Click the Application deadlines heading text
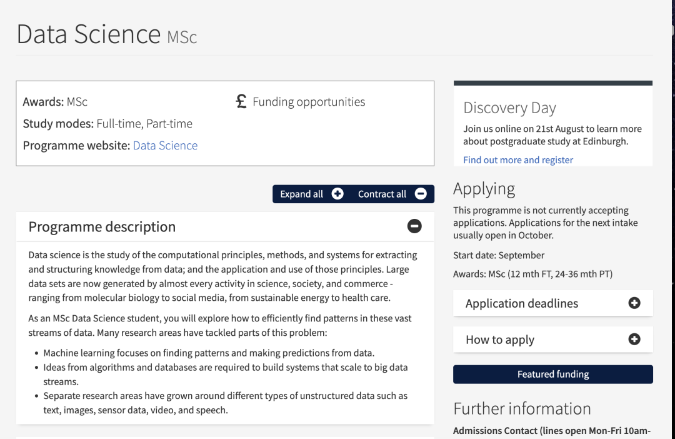This screenshot has width=675, height=439. (x=522, y=303)
